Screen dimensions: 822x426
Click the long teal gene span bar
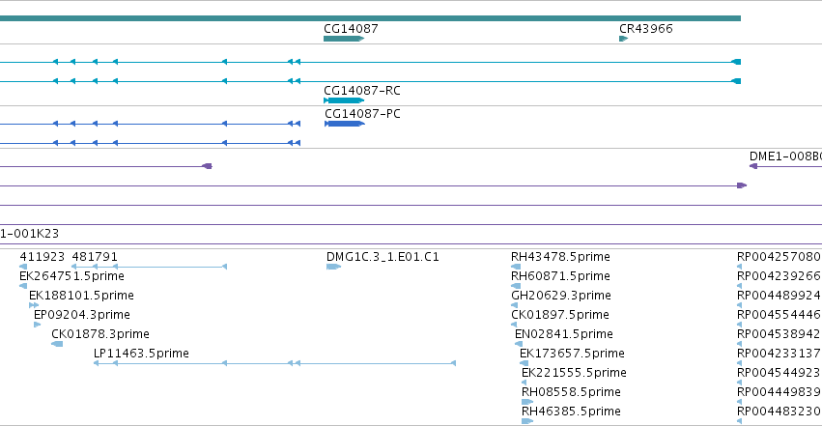[370, 18]
